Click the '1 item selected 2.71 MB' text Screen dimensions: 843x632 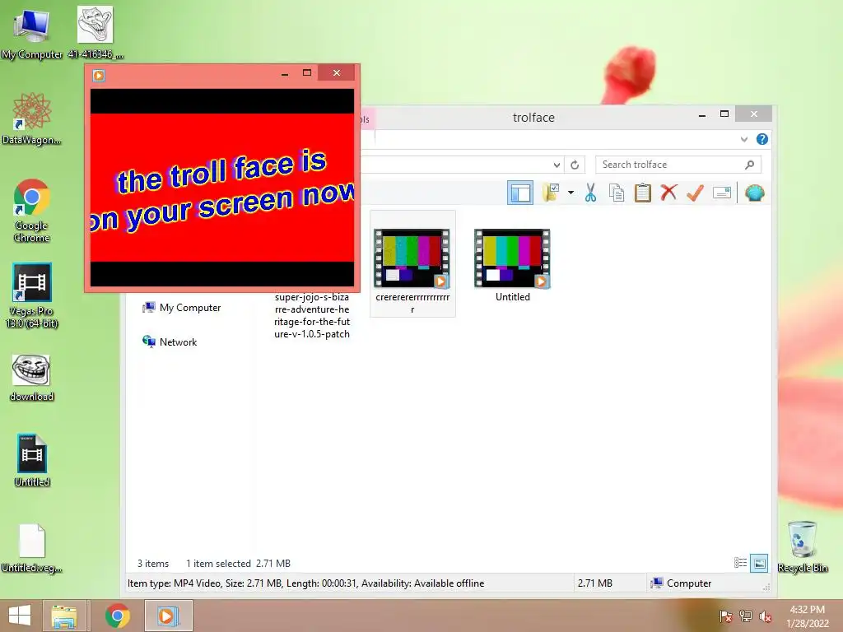[238, 563]
